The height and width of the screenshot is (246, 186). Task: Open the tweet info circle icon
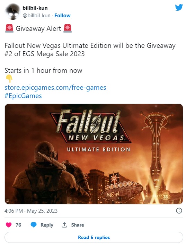pyautogui.click(x=179, y=211)
